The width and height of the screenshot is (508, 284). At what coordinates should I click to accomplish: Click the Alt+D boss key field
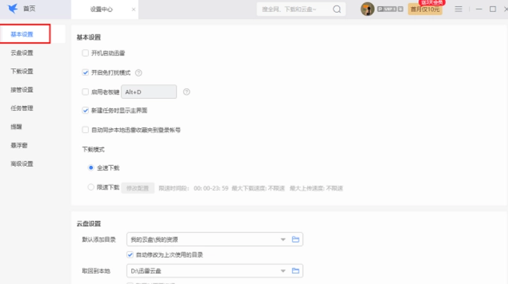[x=148, y=92]
